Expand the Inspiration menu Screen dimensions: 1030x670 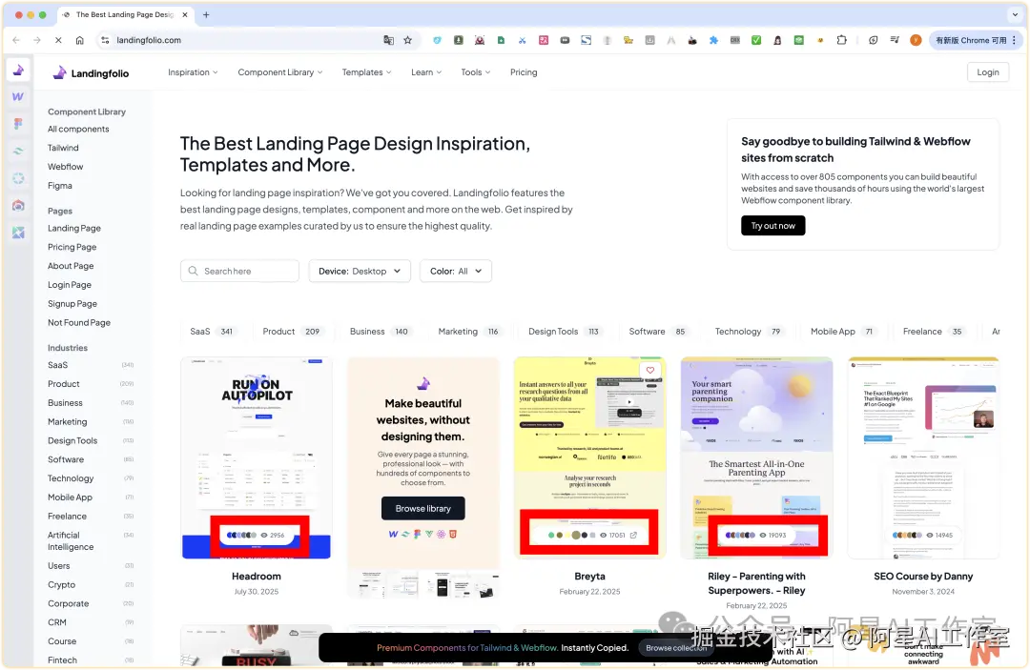pyautogui.click(x=193, y=72)
